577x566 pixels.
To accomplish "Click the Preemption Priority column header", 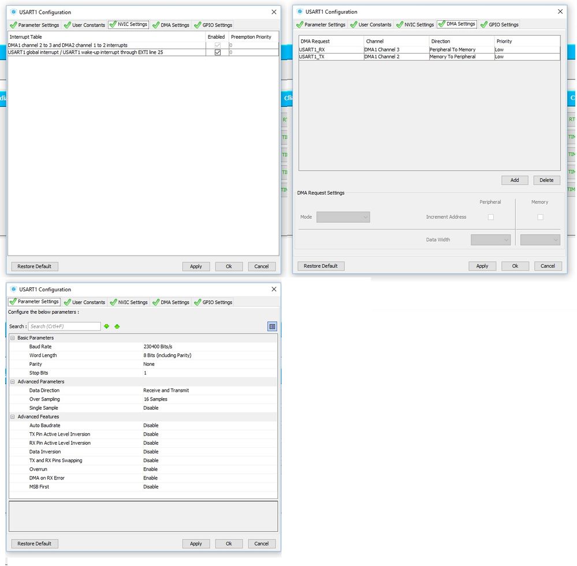I will [253, 37].
